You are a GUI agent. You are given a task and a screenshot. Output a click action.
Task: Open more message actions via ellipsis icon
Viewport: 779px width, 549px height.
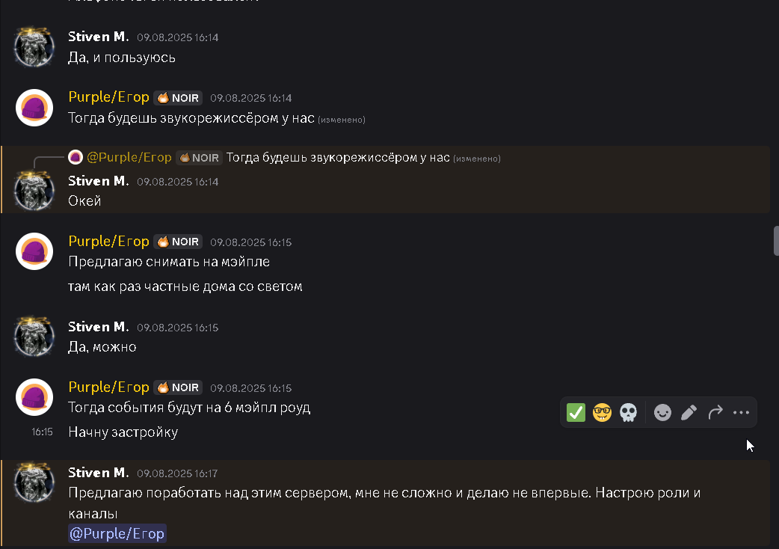741,412
